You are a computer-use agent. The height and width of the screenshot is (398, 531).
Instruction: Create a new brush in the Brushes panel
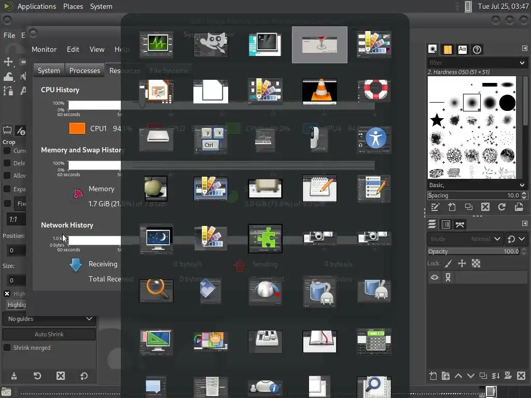pyautogui.click(x=452, y=207)
